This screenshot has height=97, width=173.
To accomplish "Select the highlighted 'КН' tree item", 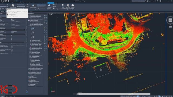I will pos(33,28).
